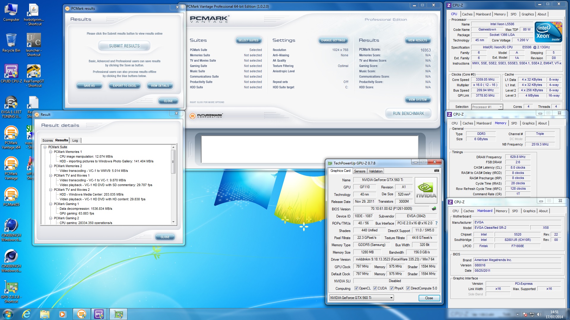The width and height of the screenshot is (570, 320).
Task: Open the Processor #1 selection dropdown
Action: [487, 107]
